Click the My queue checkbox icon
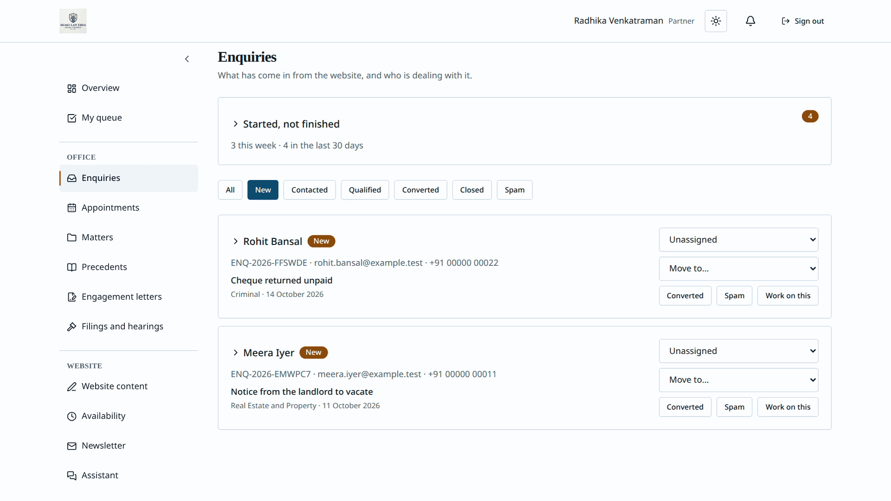Screen dimensions: 891x501 (71, 118)
